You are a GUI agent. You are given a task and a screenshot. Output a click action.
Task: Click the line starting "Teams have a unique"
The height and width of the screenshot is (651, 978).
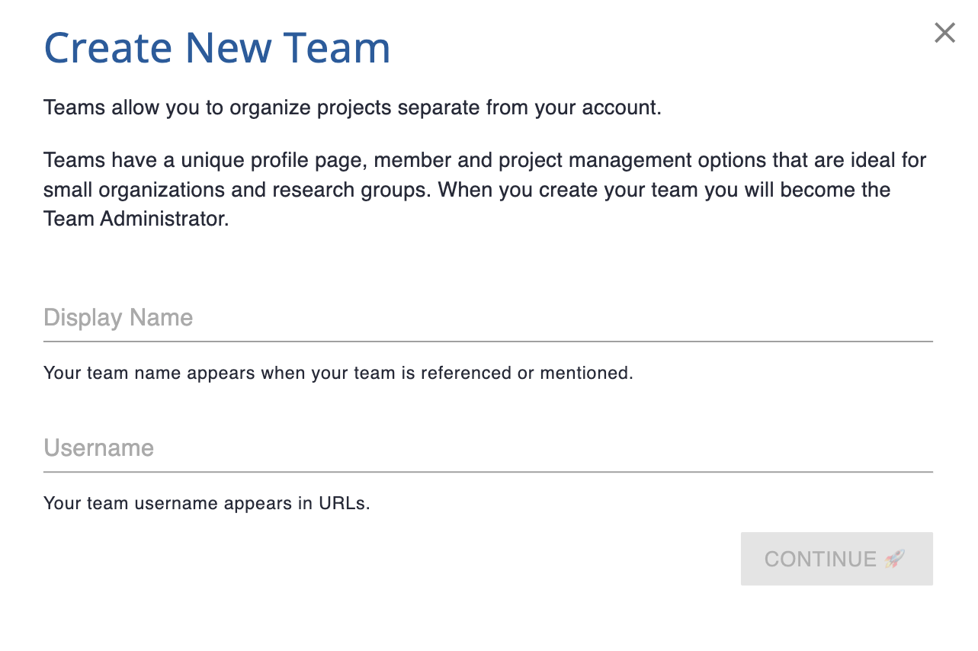[485, 160]
